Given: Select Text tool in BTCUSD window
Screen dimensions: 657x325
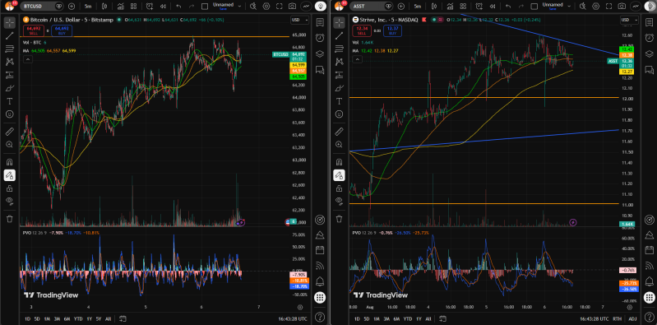Looking at the screenshot, I should click(9, 101).
